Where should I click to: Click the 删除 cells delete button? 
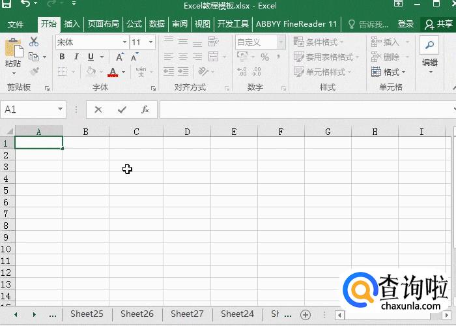(x=390, y=57)
